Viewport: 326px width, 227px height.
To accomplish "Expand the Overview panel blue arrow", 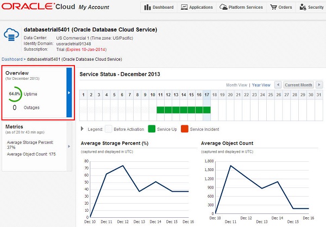I will 69,92.
